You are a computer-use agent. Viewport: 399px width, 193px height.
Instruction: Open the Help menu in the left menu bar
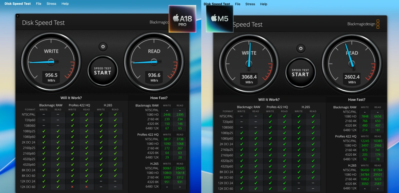(65, 4)
